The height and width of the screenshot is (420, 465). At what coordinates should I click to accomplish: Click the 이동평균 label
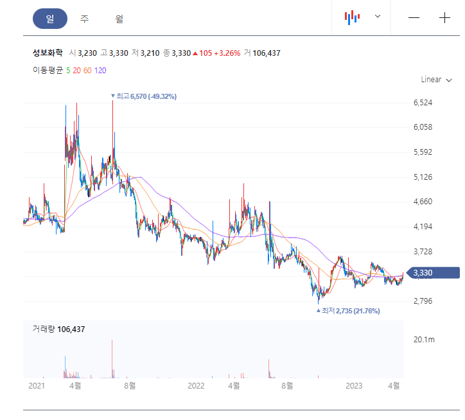(48, 70)
